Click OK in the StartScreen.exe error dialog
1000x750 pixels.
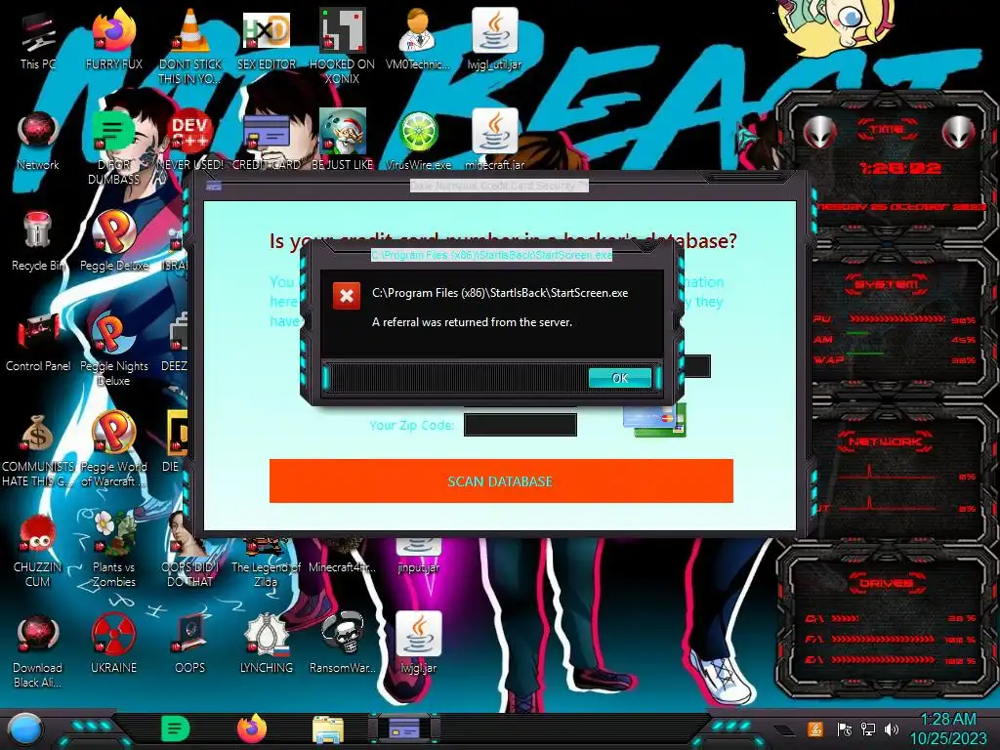[620, 378]
